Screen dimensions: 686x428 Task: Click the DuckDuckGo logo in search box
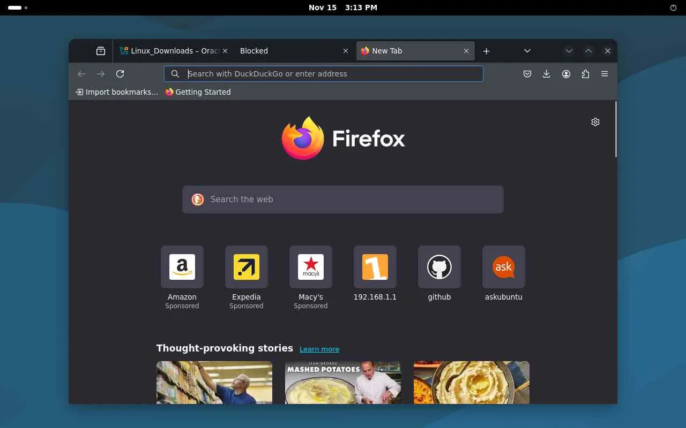[x=198, y=200]
